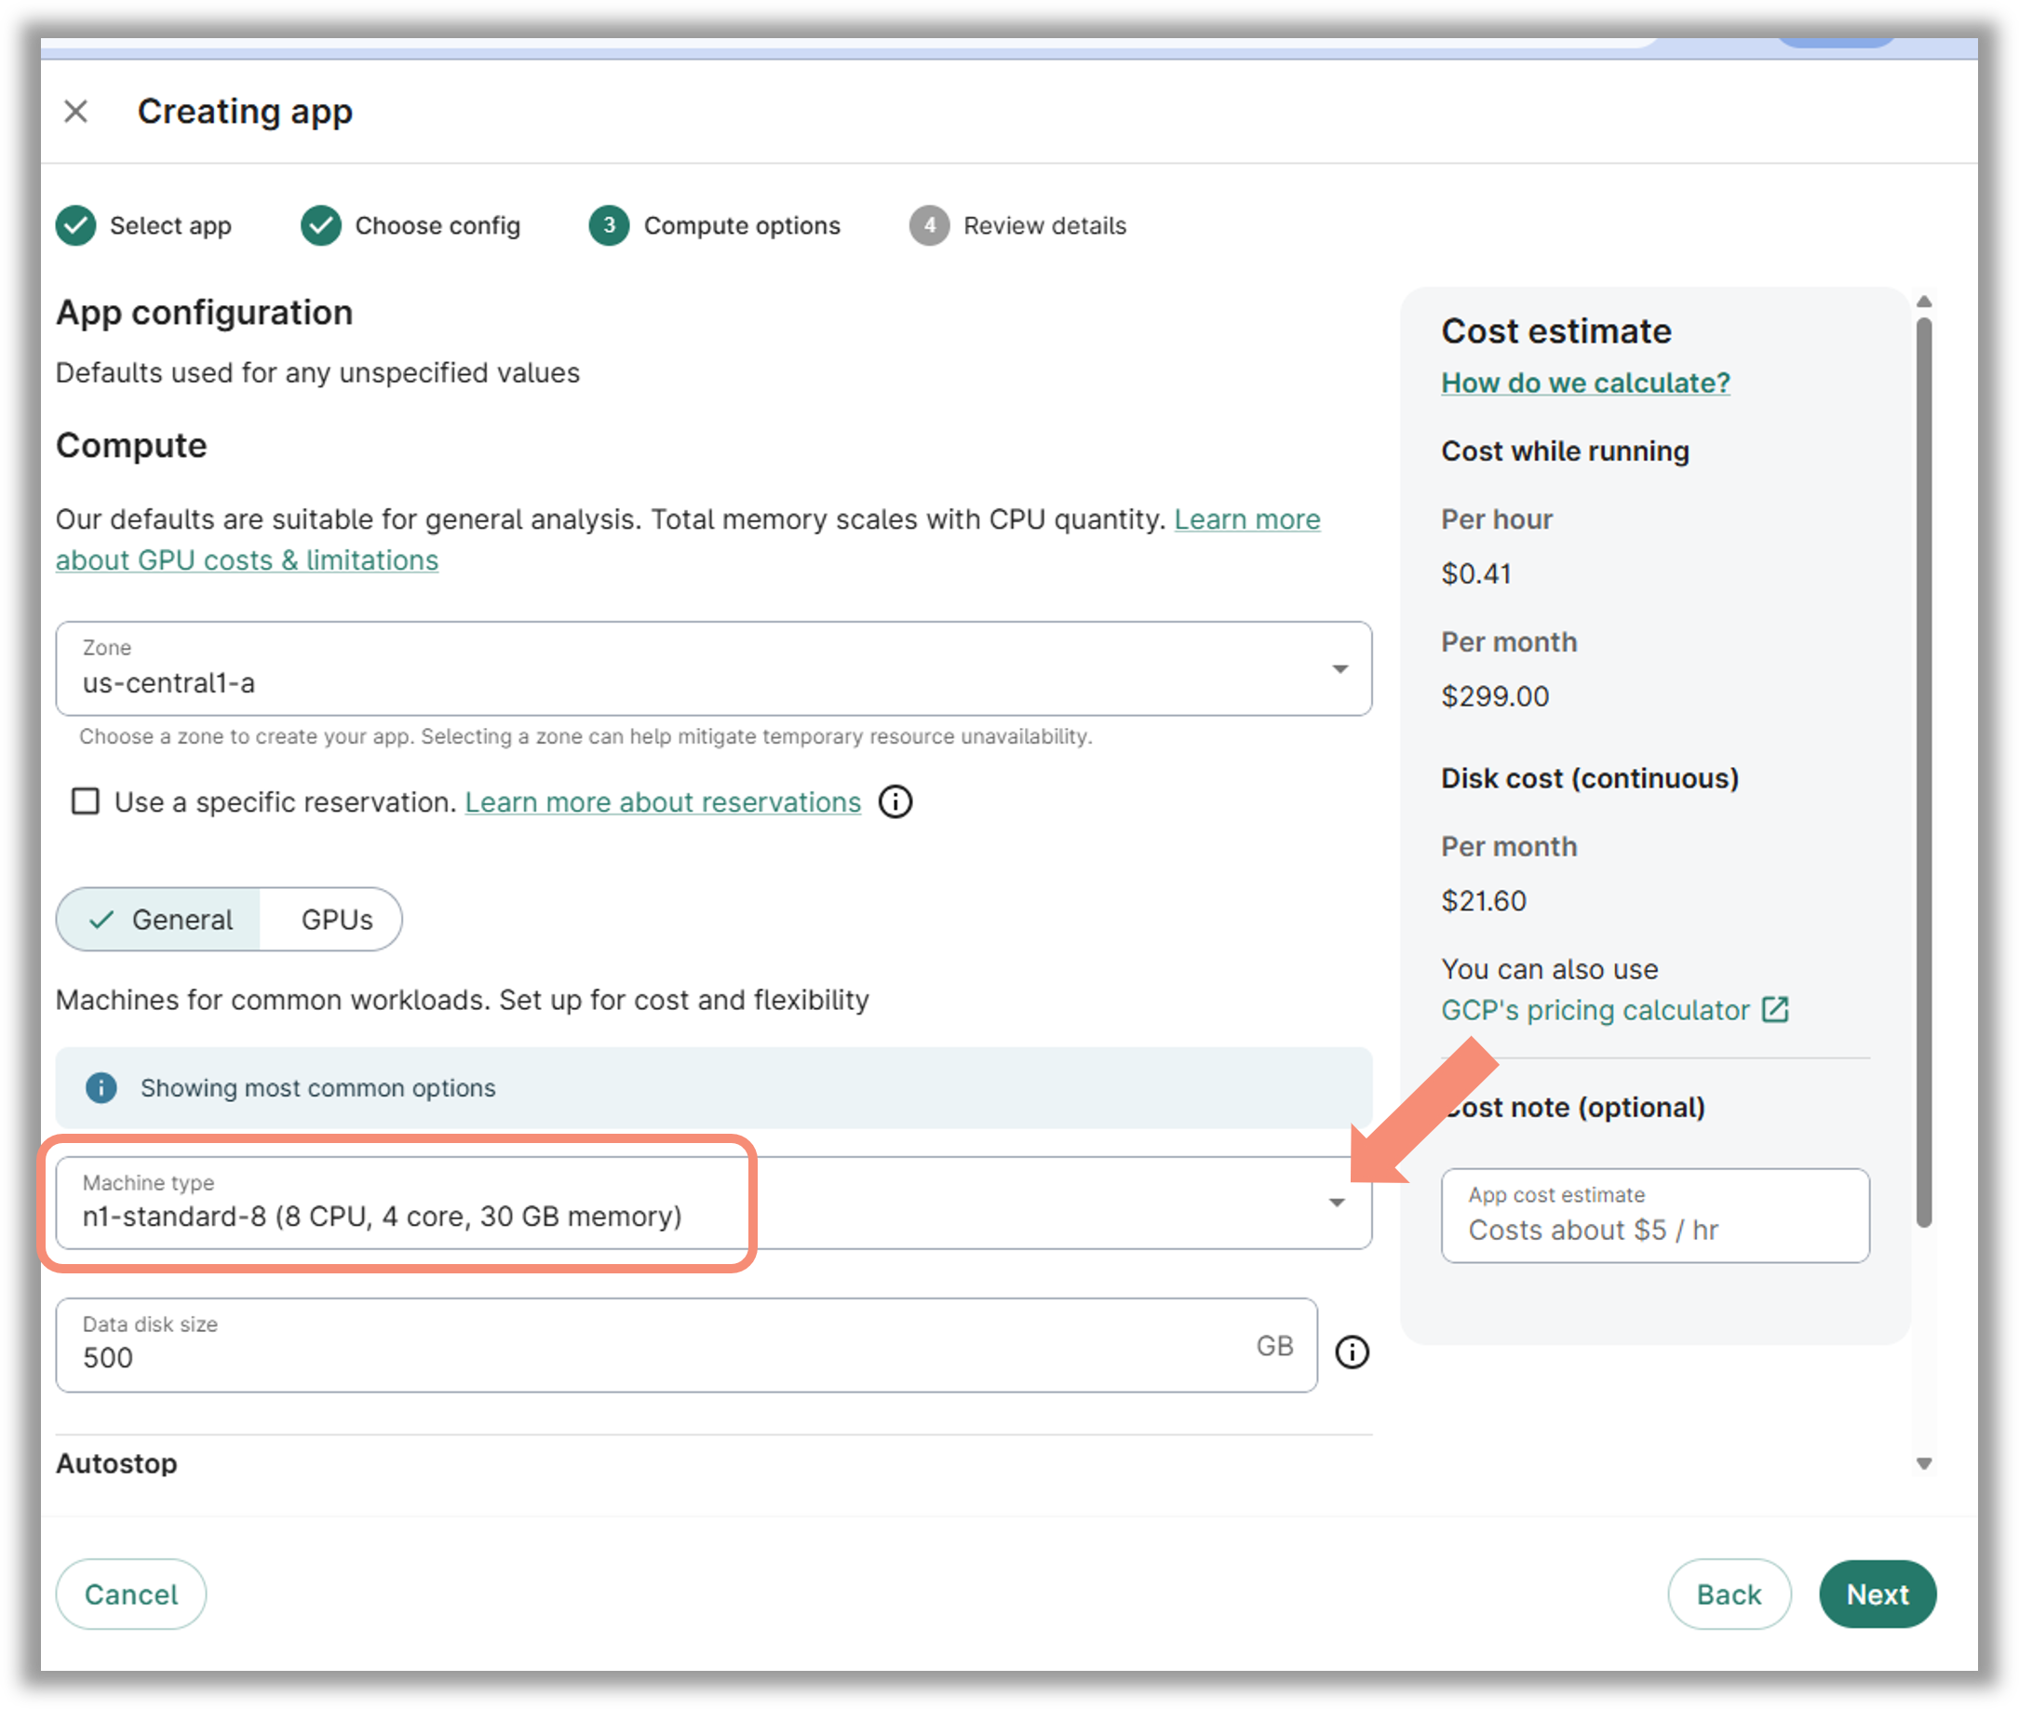Click the external link icon by pricing calculator
2019x1709 pixels.
pyautogui.click(x=1775, y=1010)
